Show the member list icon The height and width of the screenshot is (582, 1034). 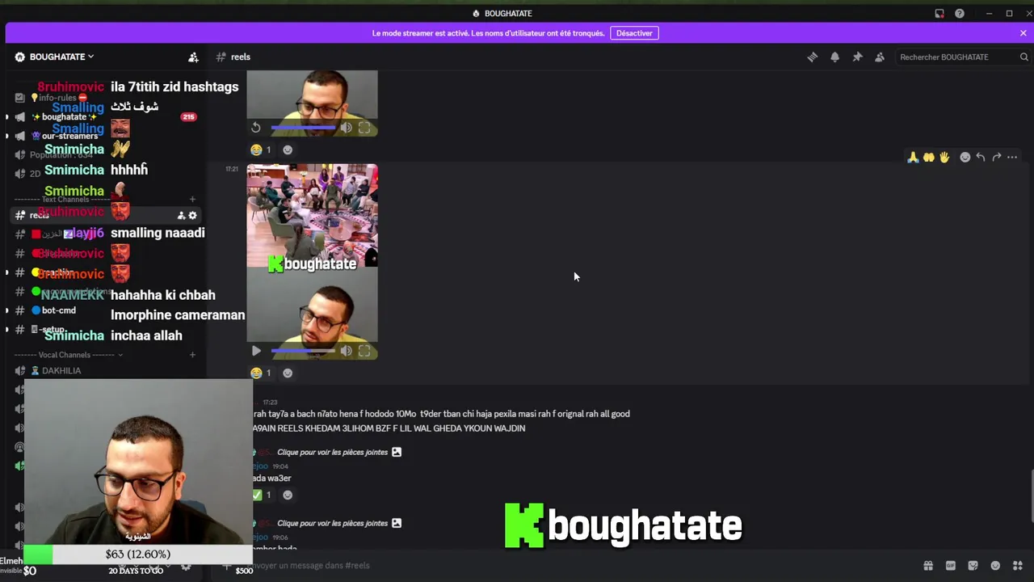pos(880,57)
